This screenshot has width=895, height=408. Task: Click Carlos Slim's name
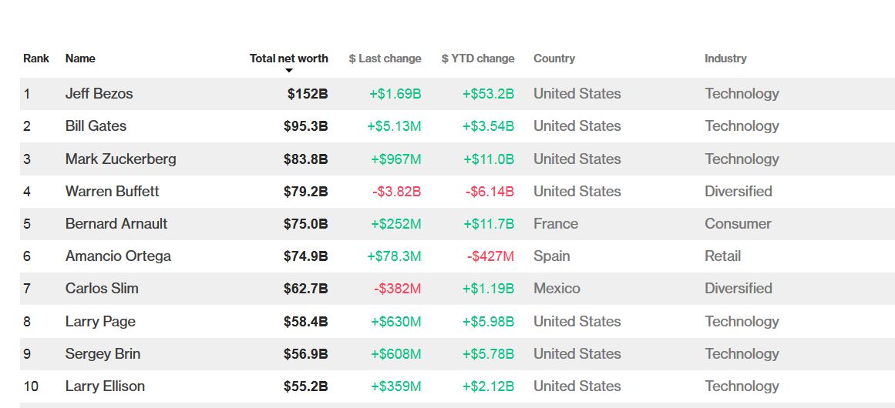102,289
